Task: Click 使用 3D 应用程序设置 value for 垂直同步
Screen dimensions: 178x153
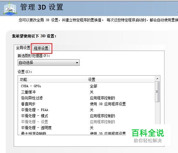Action: click(x=108, y=104)
